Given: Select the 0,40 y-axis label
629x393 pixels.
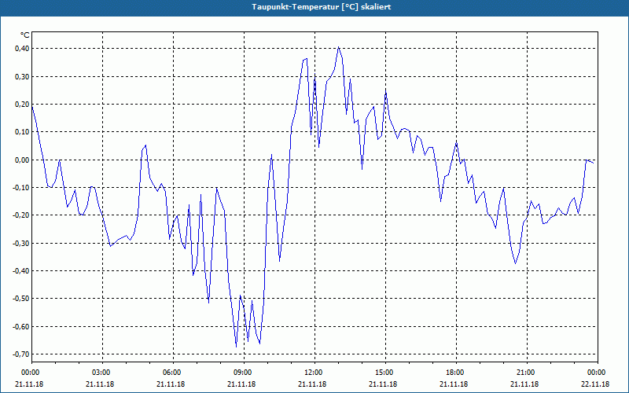Looking at the screenshot, I should pyautogui.click(x=22, y=49).
